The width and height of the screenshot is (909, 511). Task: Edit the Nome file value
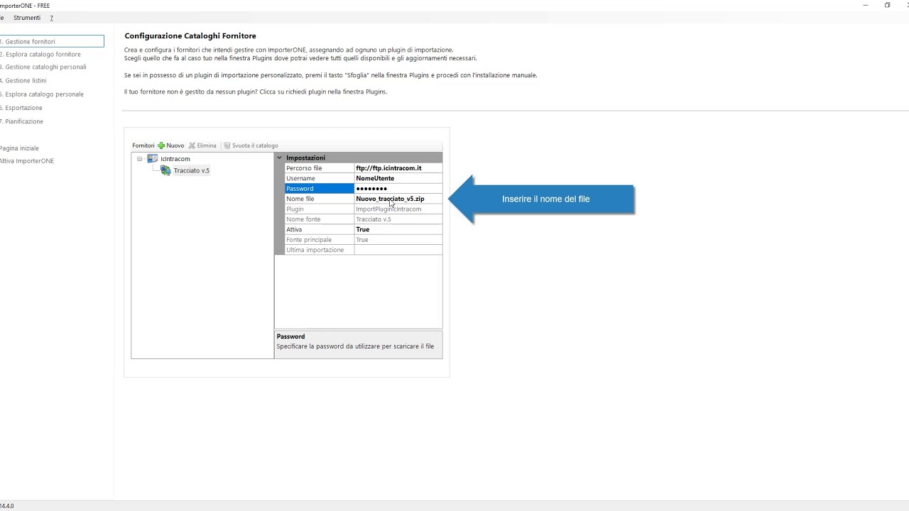pyautogui.click(x=398, y=199)
